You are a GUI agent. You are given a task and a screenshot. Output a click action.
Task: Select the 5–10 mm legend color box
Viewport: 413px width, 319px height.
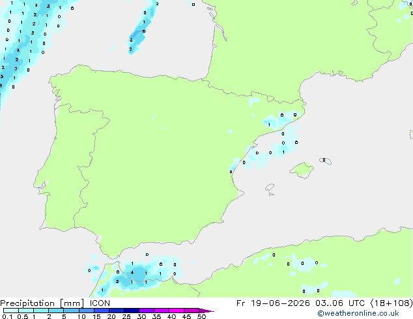[x=71, y=311]
